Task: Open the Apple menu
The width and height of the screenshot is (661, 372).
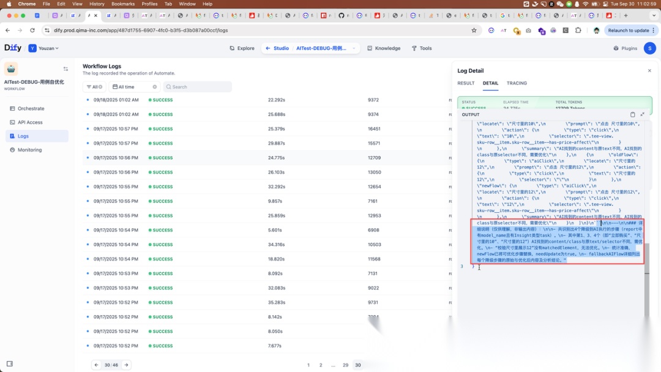Action: pyautogui.click(x=9, y=4)
